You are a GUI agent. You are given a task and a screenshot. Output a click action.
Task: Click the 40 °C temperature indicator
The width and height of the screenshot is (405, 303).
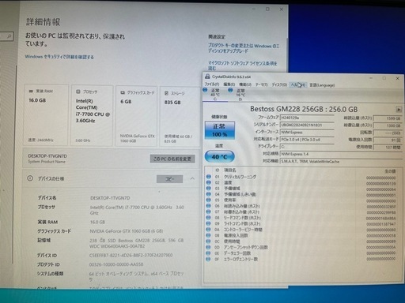click(x=219, y=157)
